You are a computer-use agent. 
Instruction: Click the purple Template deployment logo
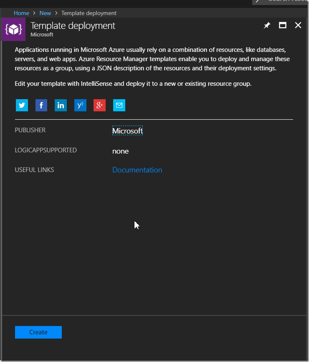(14, 29)
